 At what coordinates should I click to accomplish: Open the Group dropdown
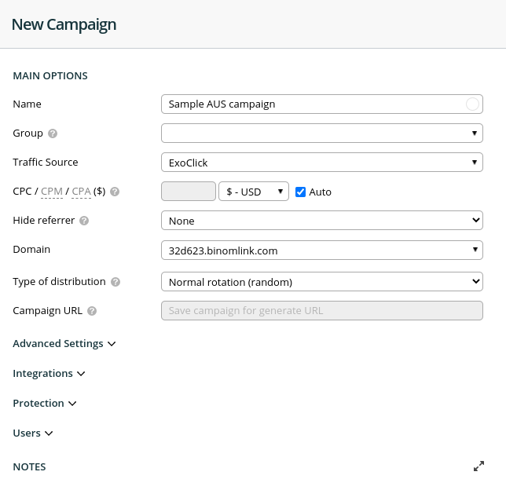321,133
